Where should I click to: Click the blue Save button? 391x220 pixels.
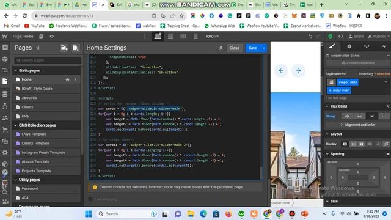pos(253,48)
